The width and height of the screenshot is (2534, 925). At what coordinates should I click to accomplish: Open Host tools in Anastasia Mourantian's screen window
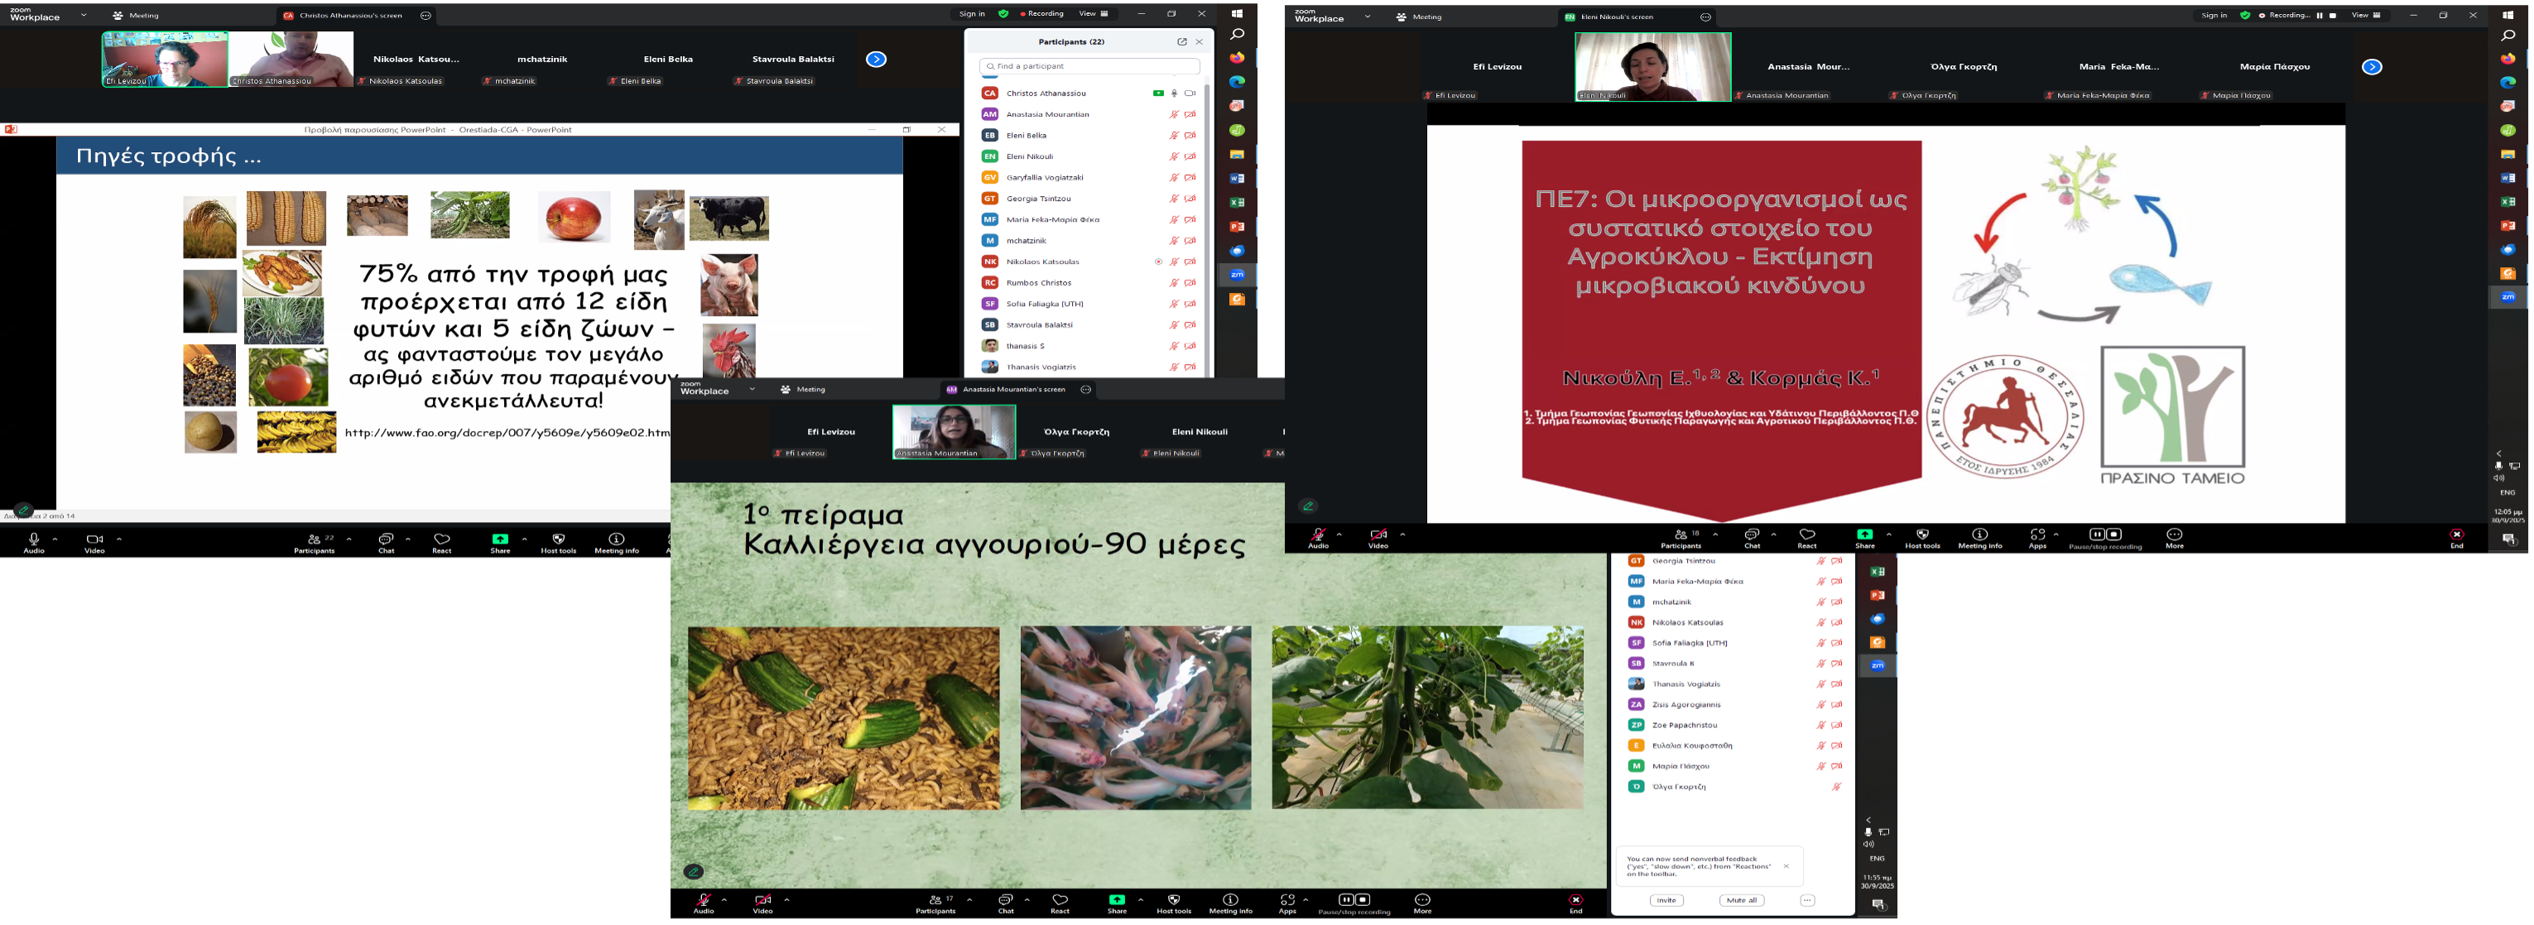[x=1174, y=903]
